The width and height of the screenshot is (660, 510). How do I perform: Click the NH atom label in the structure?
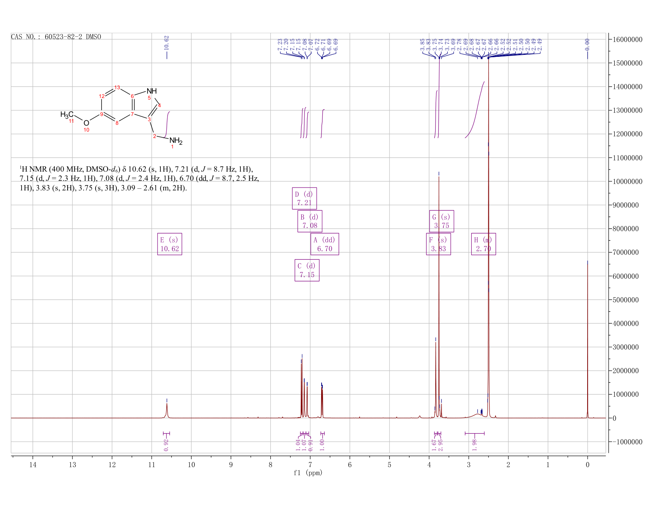coord(152,91)
